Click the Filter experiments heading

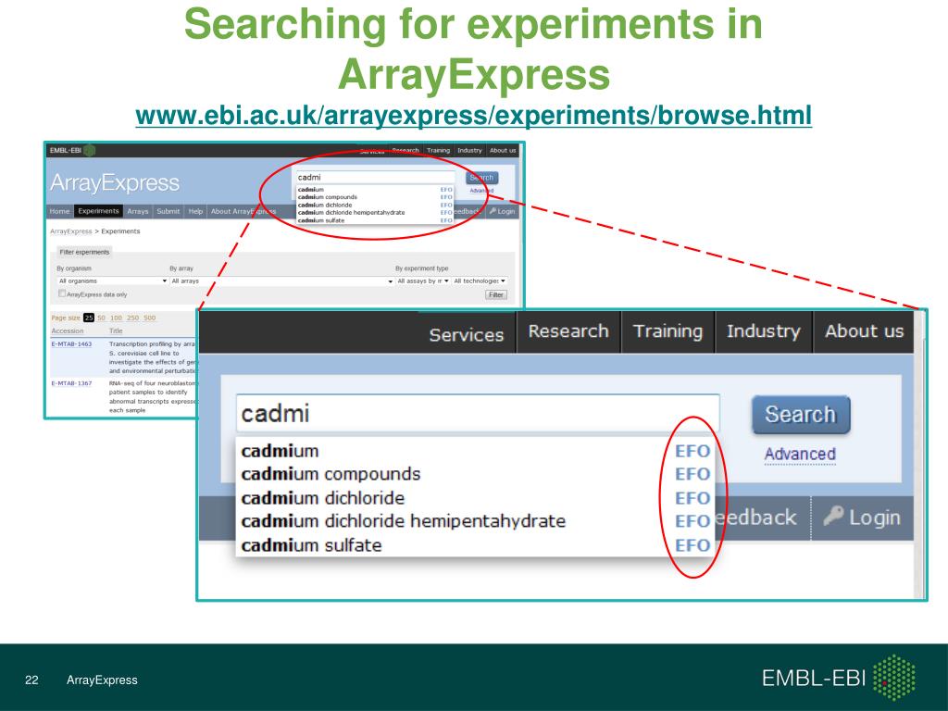[x=84, y=252]
